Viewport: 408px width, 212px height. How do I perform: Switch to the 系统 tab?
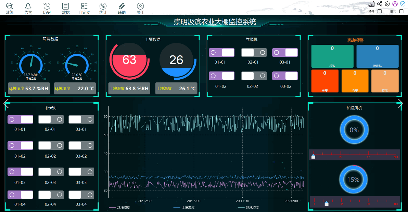coord(10,8)
